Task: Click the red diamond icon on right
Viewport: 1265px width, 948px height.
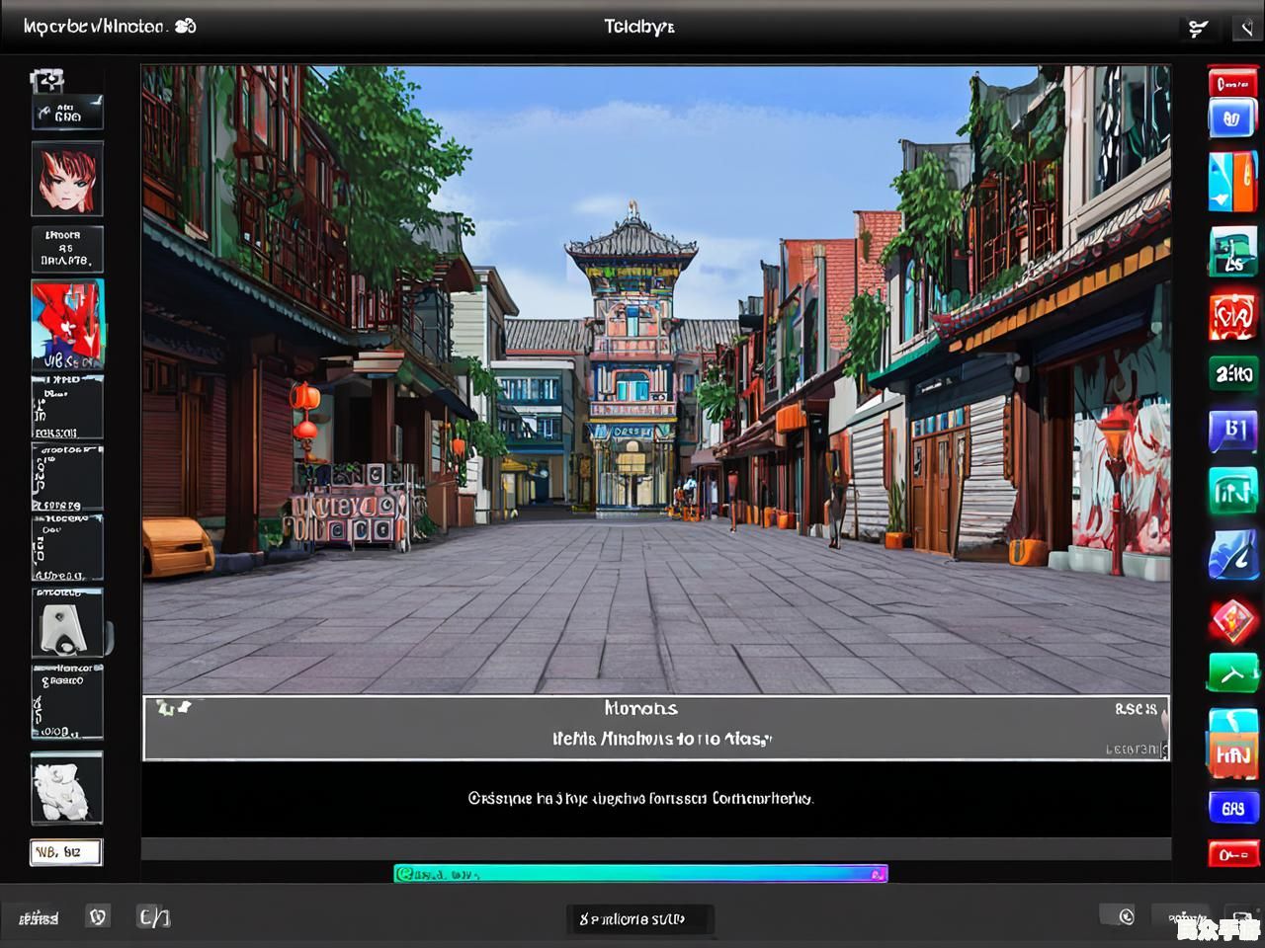Action: coord(1232,621)
